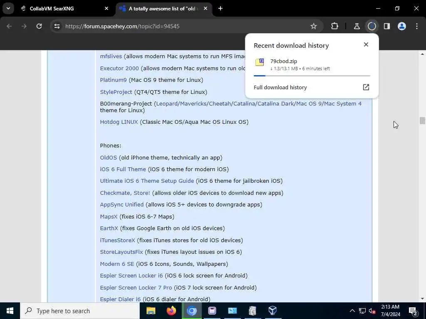Go back to the previous page
Viewport: 426px width, 319px height.
point(9,26)
